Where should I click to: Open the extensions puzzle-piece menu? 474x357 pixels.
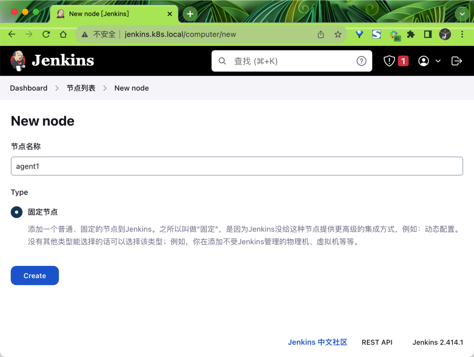tap(410, 34)
